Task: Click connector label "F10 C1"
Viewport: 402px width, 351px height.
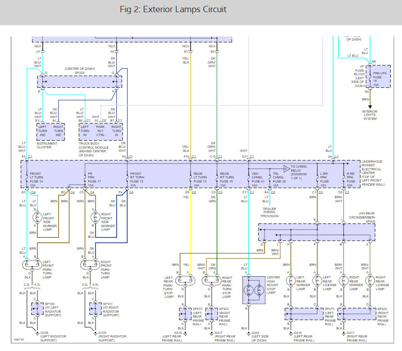Action: click(190, 157)
